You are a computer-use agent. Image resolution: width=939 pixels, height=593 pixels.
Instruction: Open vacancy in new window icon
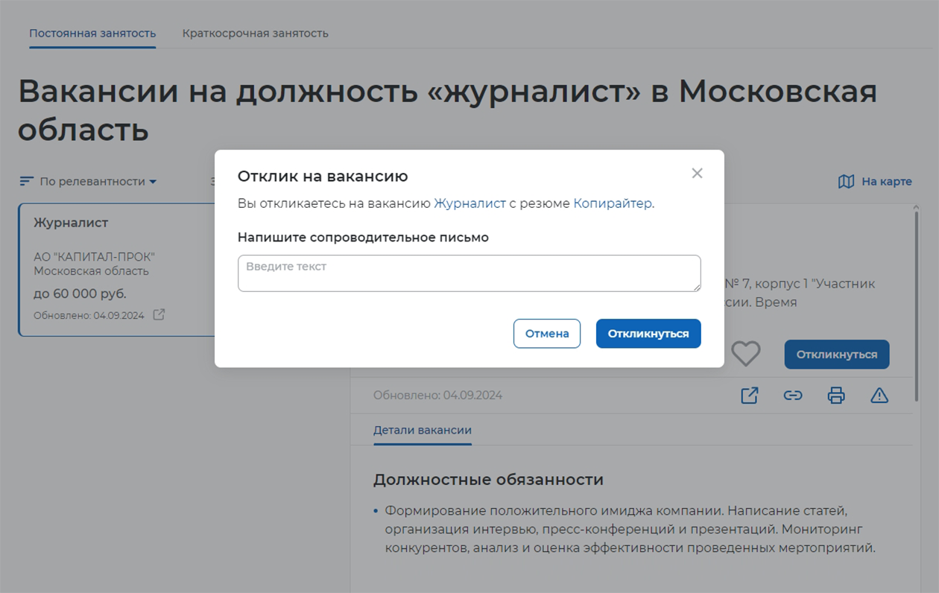(x=750, y=396)
